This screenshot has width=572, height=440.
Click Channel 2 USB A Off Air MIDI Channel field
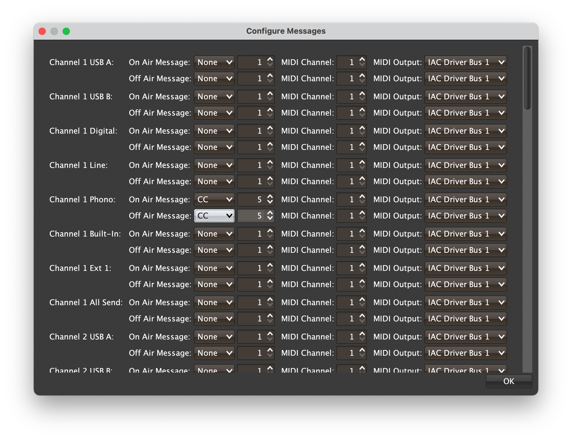tap(347, 353)
